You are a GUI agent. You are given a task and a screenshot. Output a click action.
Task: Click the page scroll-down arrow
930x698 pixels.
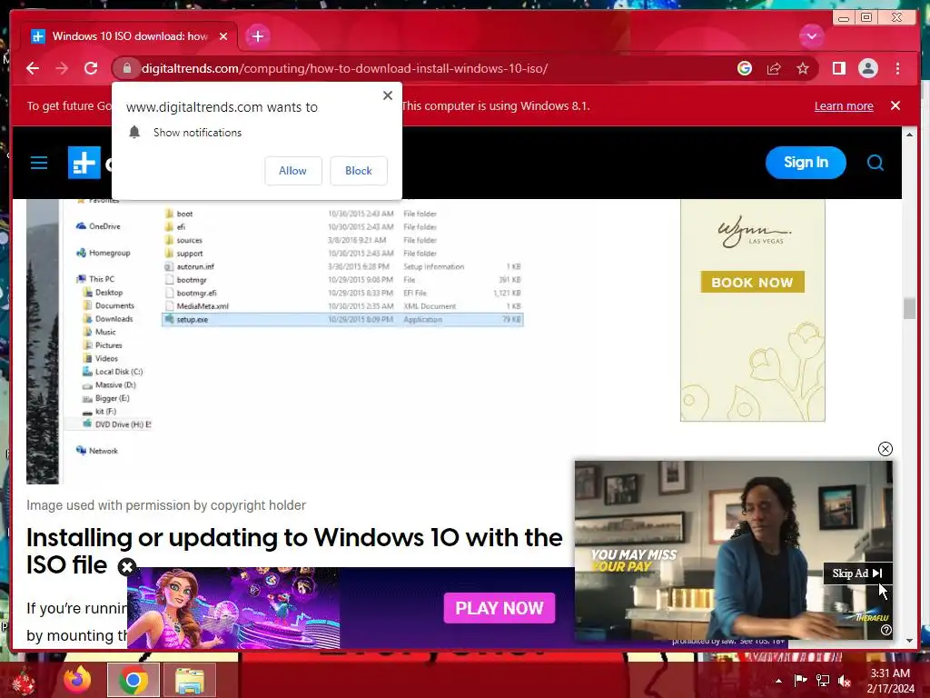[909, 641]
